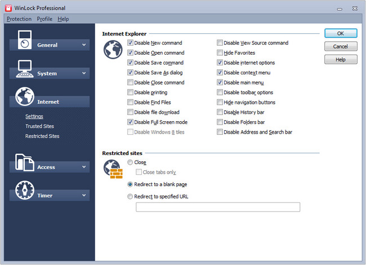Screen dimensions: 366x265
Task: Click the Internet globe icon in sidebar
Action: click(x=26, y=97)
